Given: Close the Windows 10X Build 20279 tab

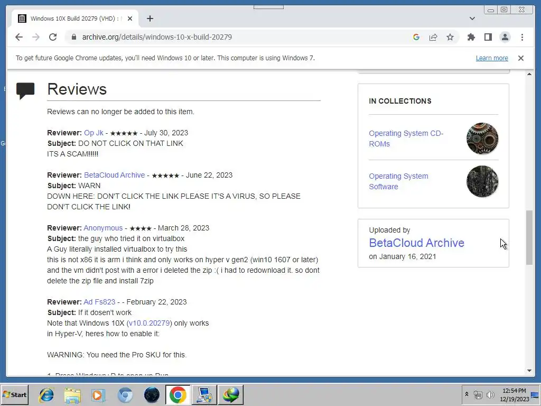Looking at the screenshot, I should pyautogui.click(x=130, y=19).
